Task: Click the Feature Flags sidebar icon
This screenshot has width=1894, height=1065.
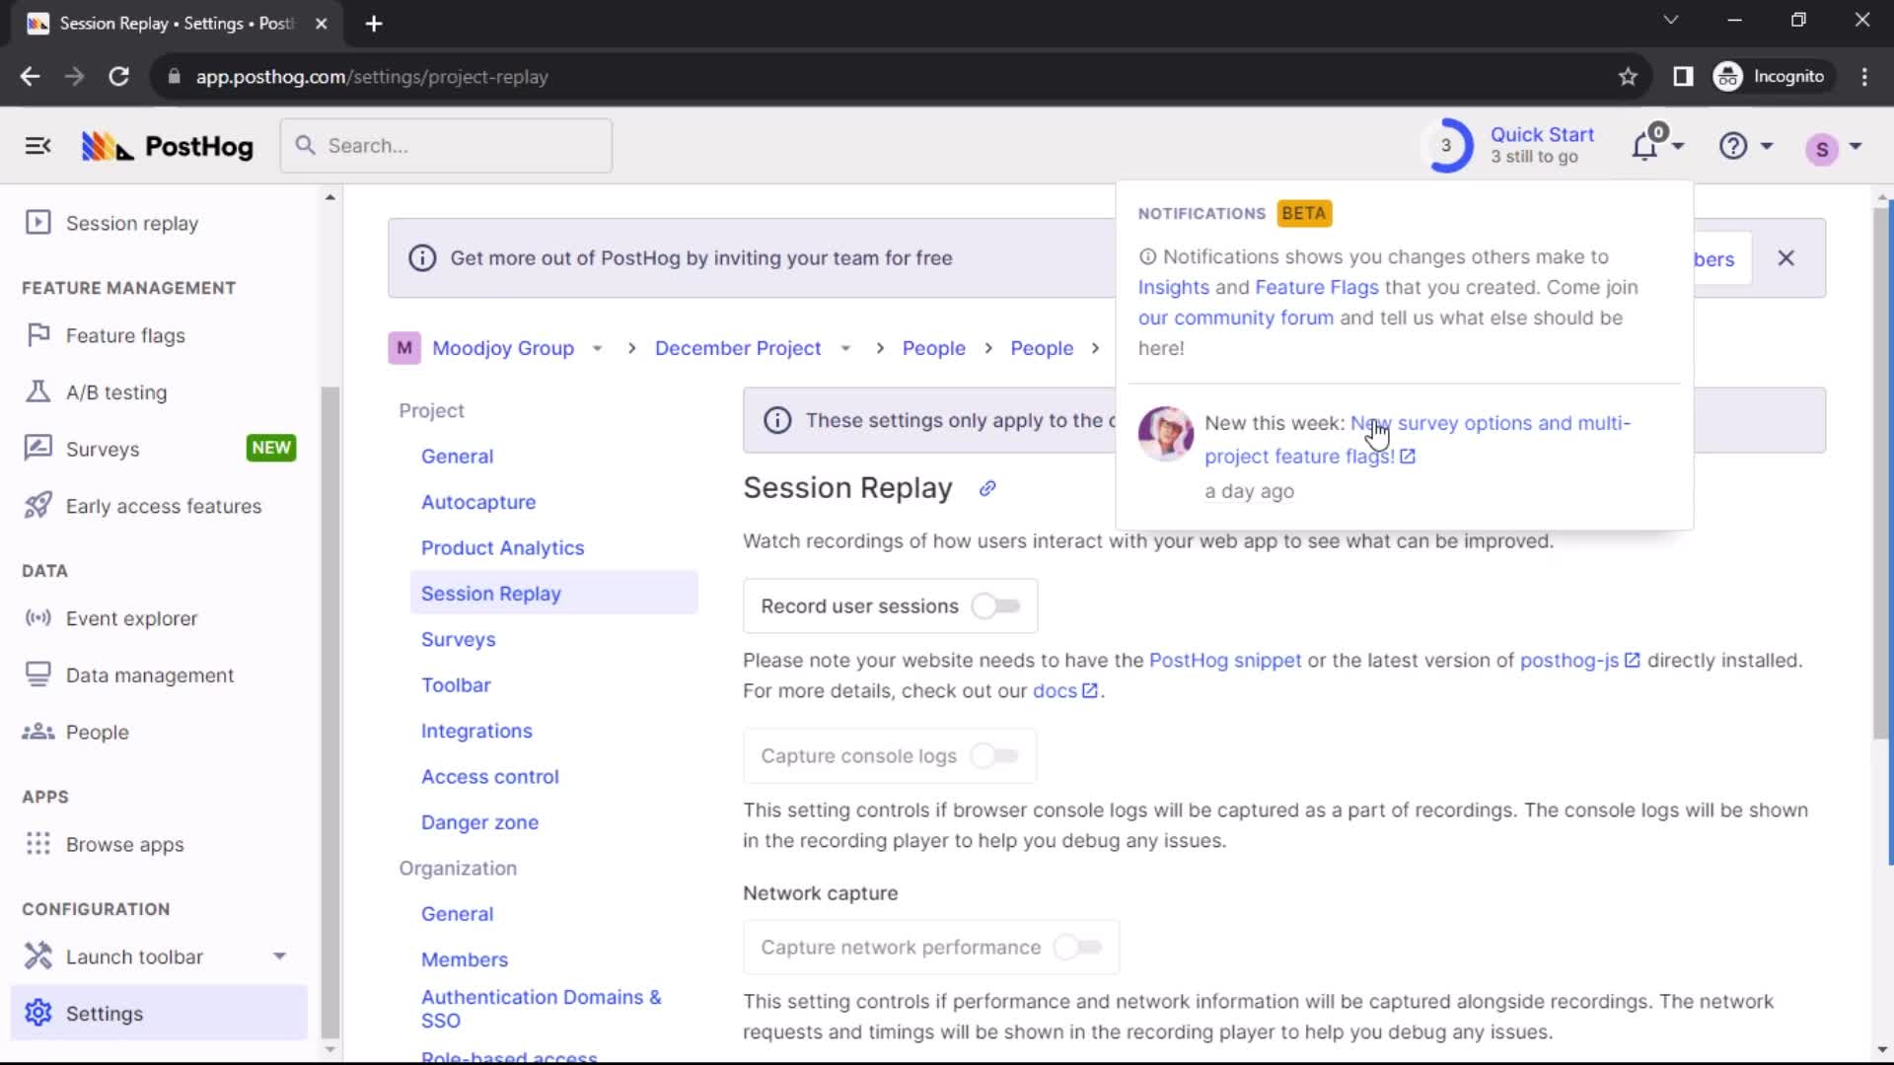Action: click(x=36, y=335)
